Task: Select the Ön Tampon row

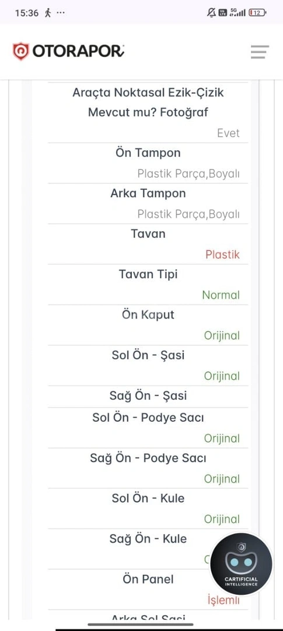Action: [x=148, y=164]
